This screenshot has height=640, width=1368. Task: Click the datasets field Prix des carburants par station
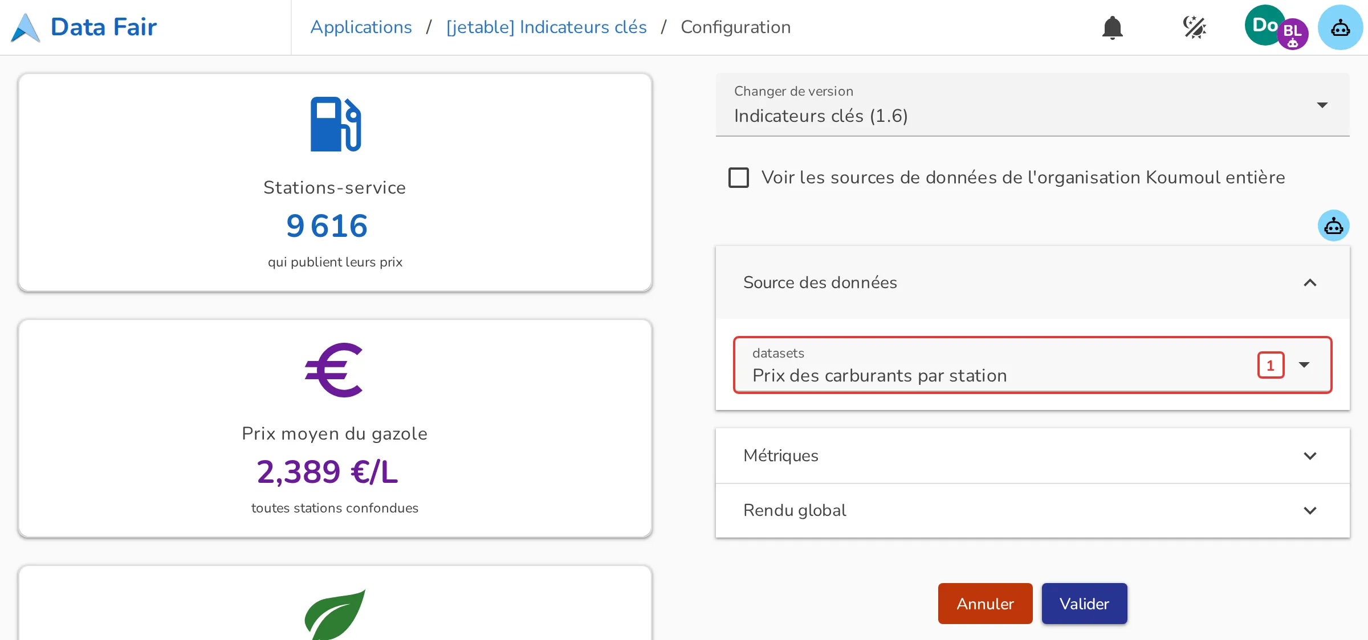(x=1032, y=364)
